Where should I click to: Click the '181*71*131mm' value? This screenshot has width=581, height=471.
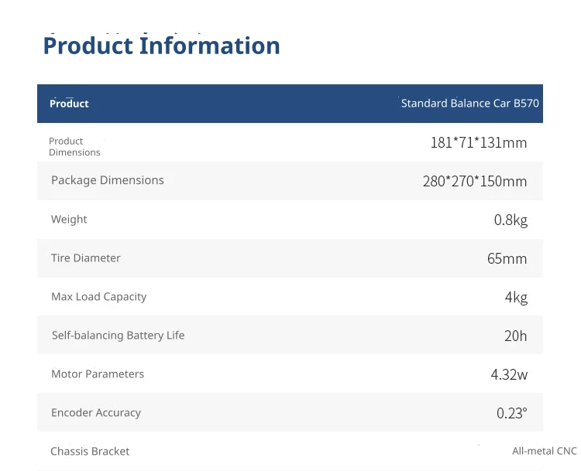tap(479, 142)
